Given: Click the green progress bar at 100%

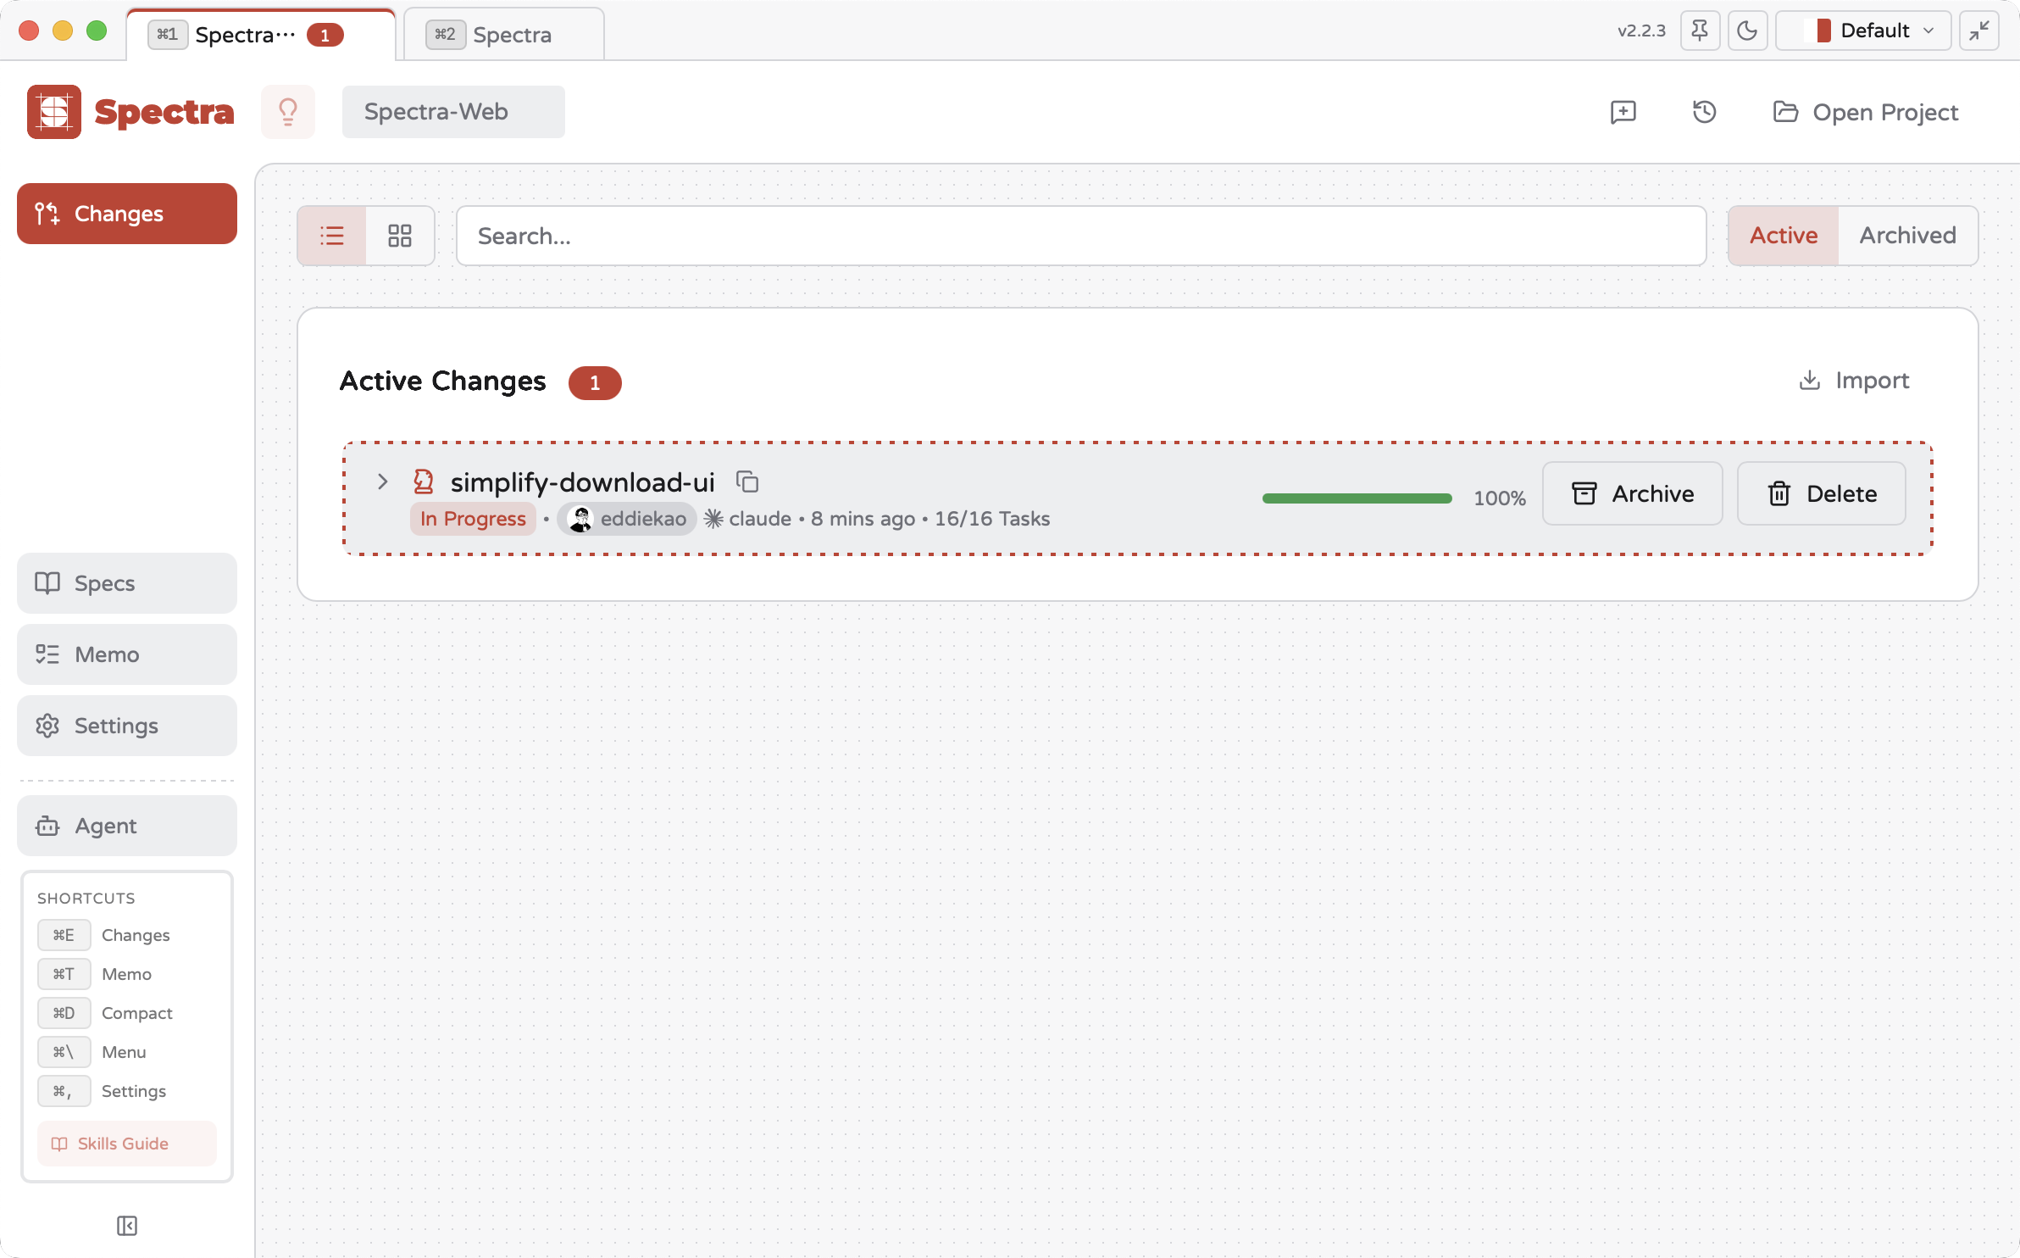Looking at the screenshot, I should [x=1357, y=498].
